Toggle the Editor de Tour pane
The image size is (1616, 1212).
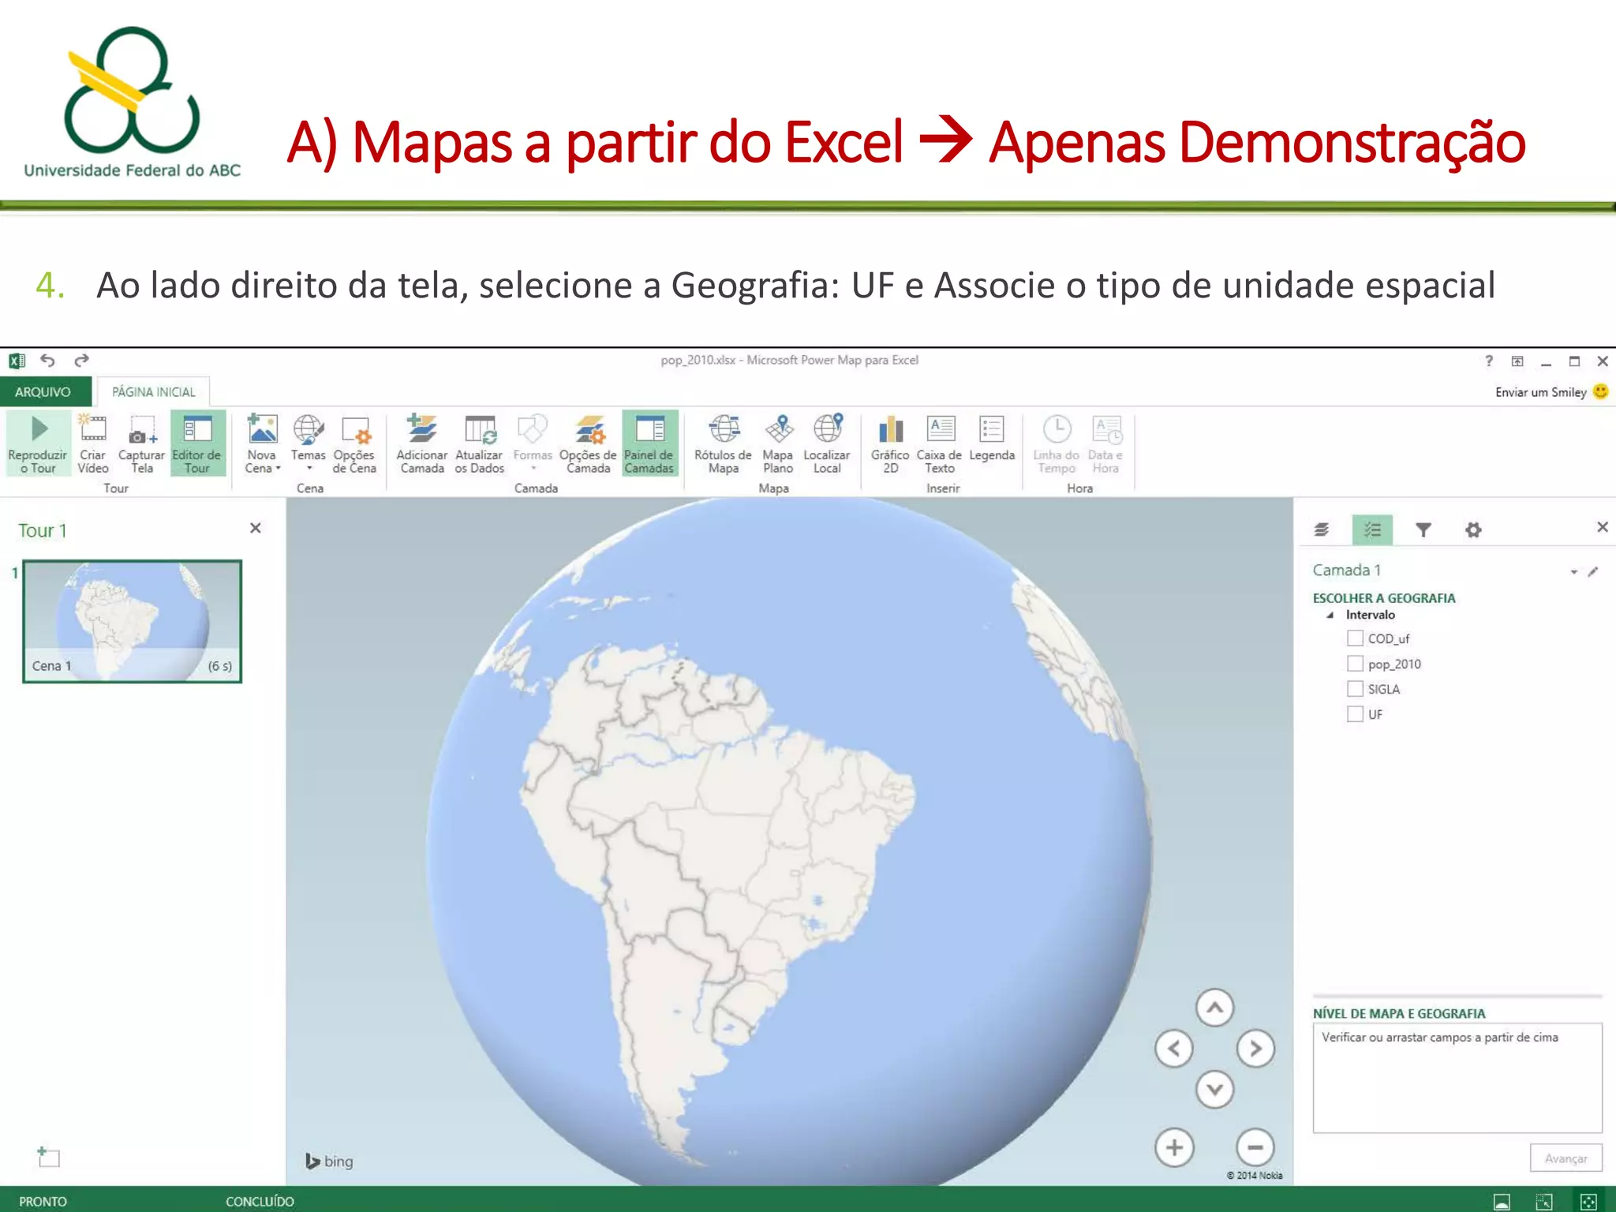coord(197,443)
